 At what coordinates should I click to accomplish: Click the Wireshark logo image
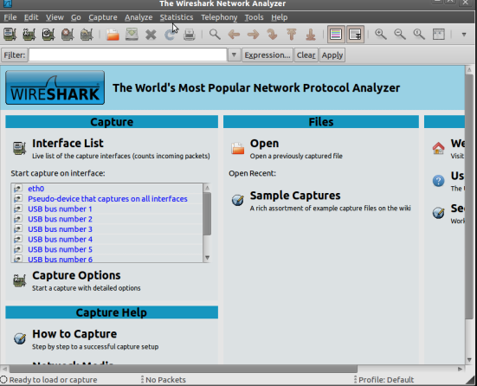click(55, 87)
